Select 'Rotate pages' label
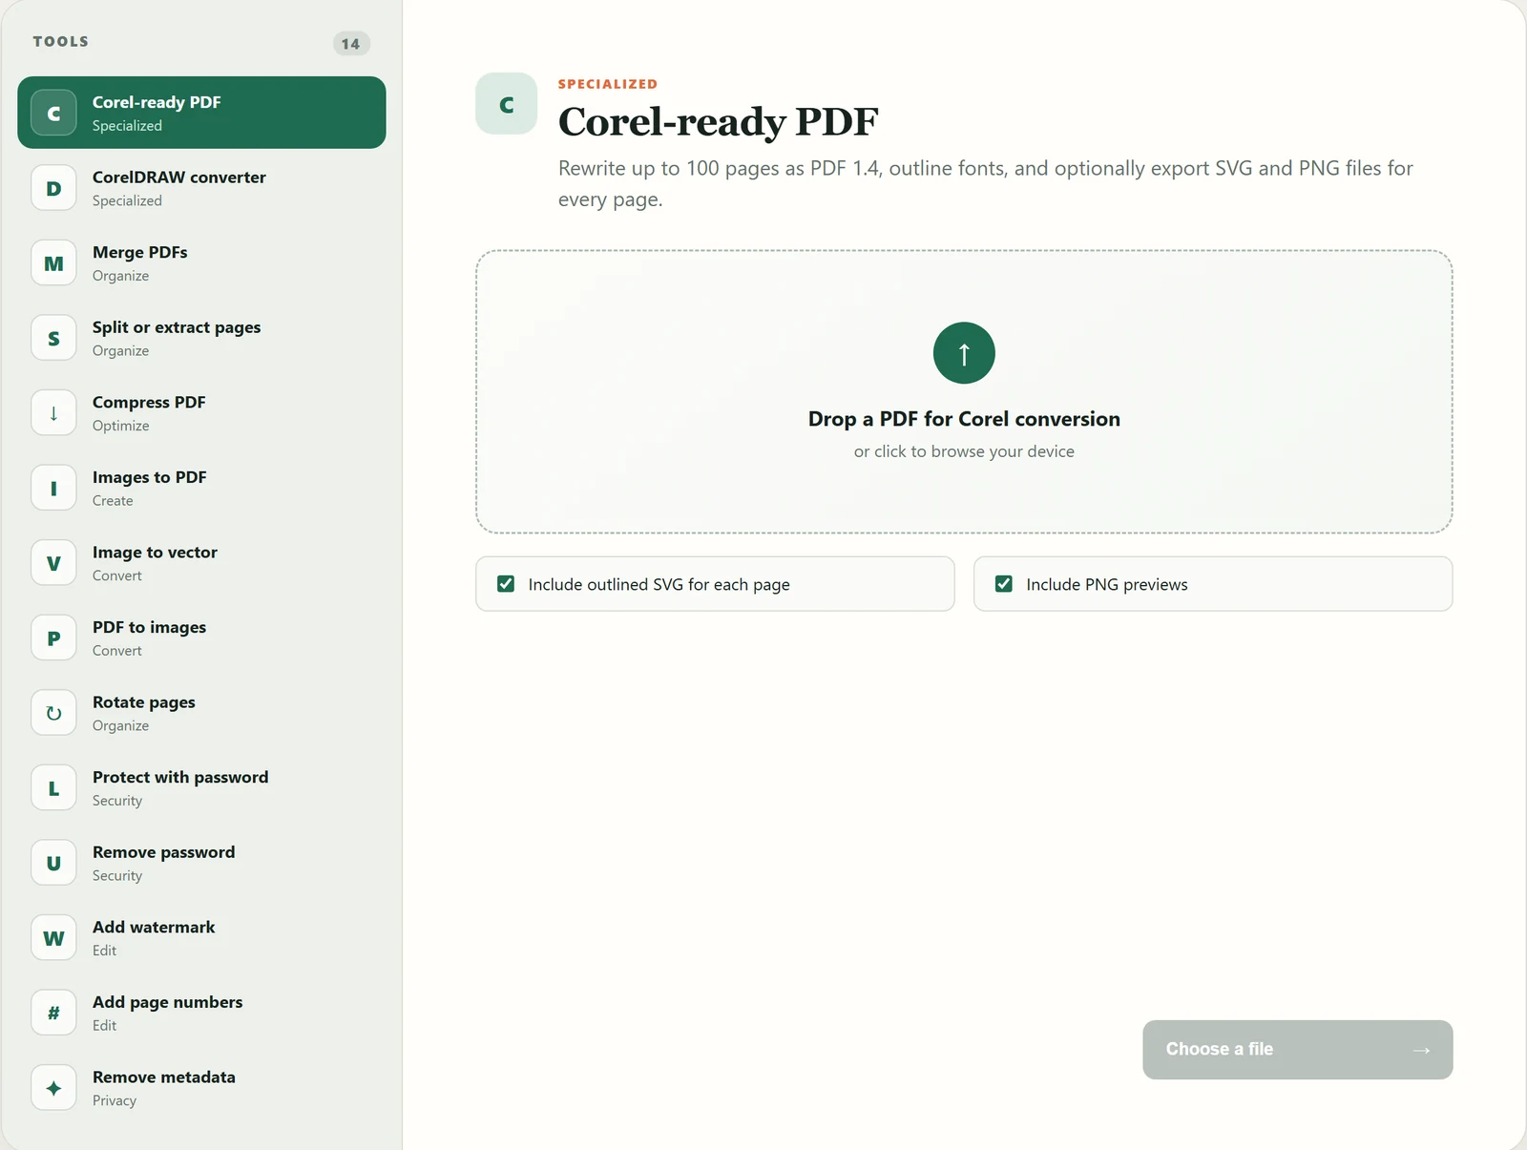Viewport: 1527px width, 1150px height. [144, 702]
